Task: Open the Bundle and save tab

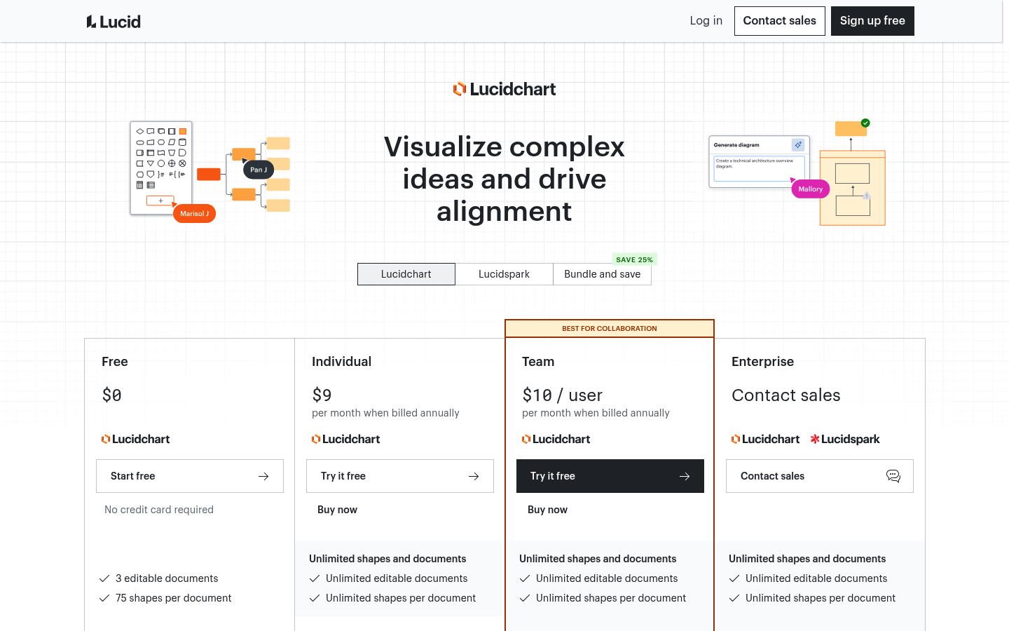Action: click(x=603, y=274)
